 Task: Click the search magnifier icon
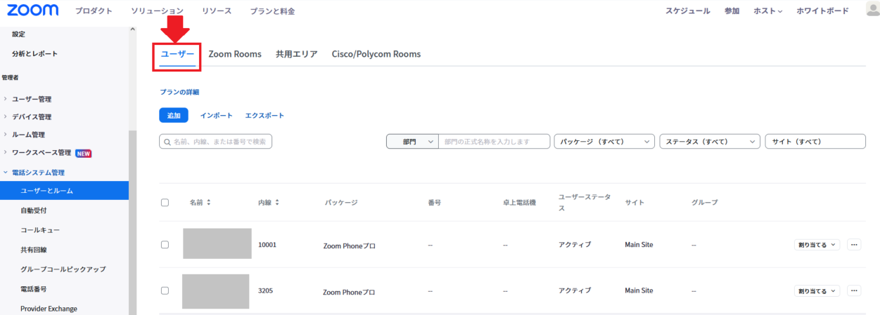pyautogui.click(x=167, y=142)
